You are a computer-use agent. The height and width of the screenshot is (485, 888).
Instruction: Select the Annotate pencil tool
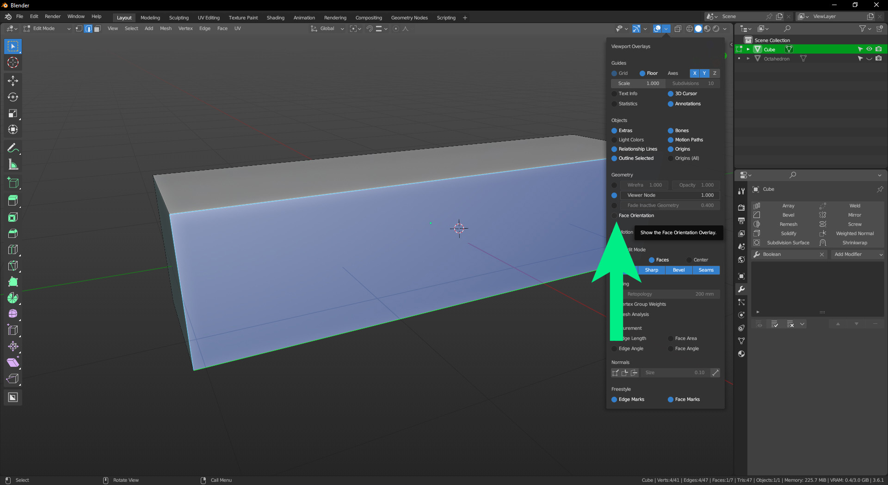coord(13,148)
